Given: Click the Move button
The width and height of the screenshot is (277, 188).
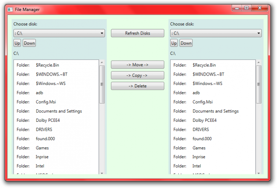Looking at the screenshot, I should point(138,65).
